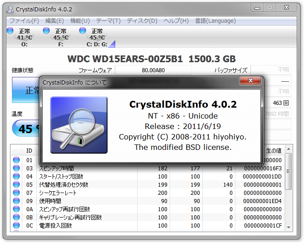This screenshot has width=304, height=243.
Task: Select the シークエラーレート row
Action: pyautogui.click(x=148, y=193)
